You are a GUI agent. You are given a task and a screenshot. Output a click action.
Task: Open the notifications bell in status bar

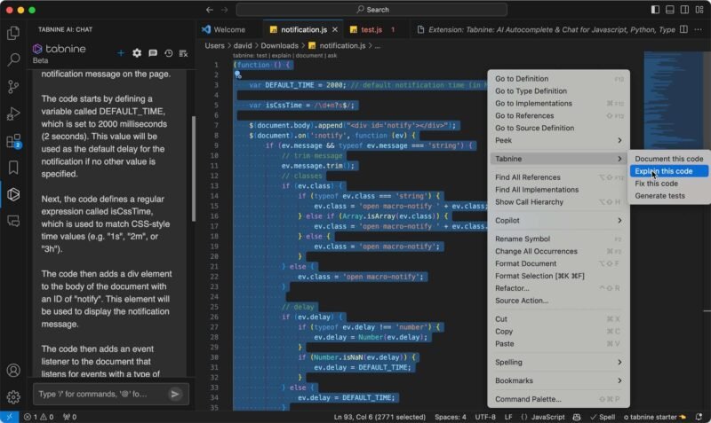coord(699,417)
